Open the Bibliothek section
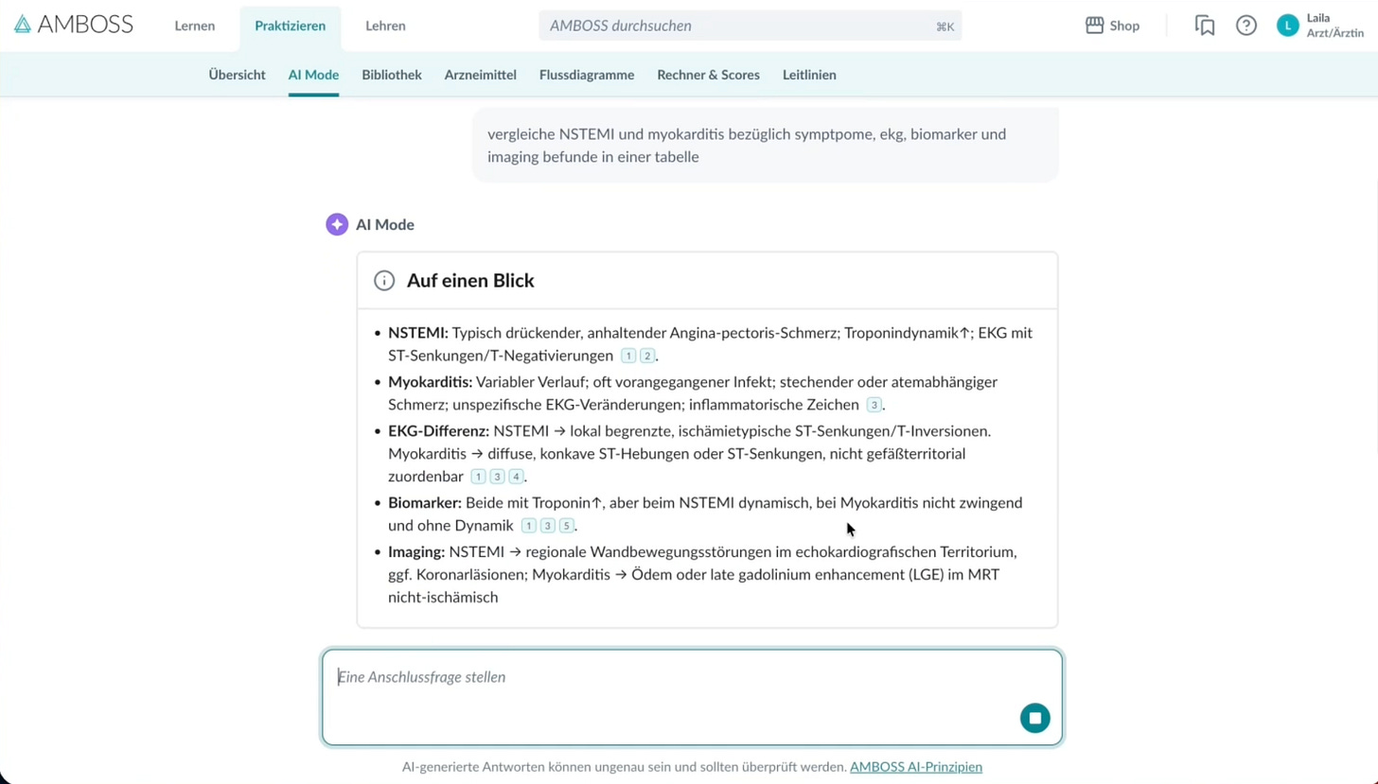 click(391, 75)
